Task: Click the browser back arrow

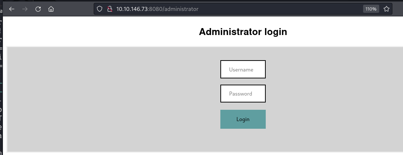Action: coord(12,9)
